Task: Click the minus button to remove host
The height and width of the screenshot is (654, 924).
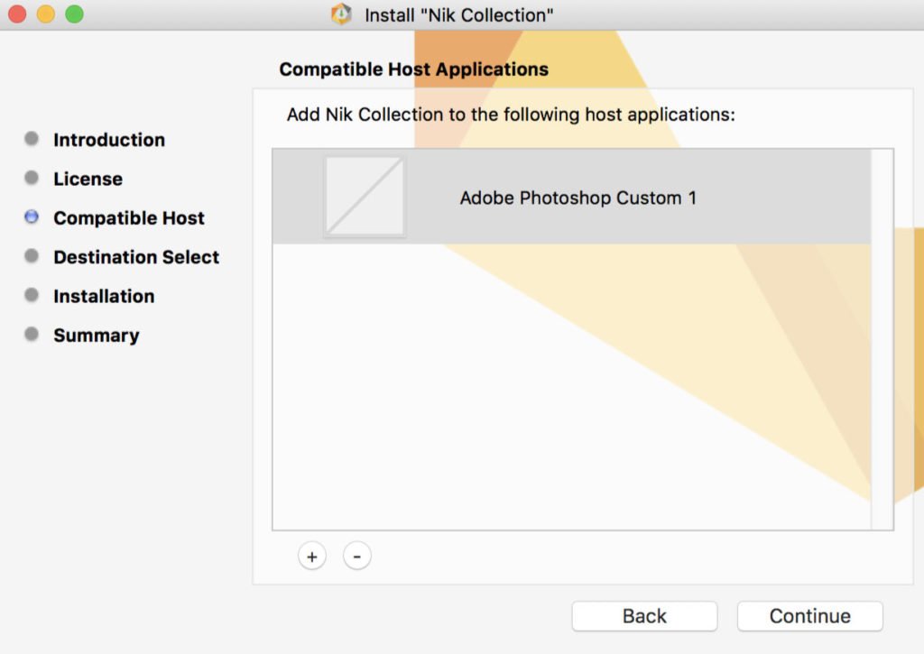Action: [x=357, y=557]
